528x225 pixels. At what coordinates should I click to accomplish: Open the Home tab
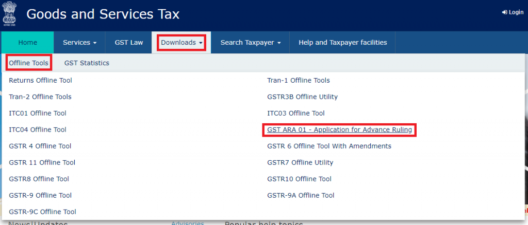pyautogui.click(x=28, y=43)
